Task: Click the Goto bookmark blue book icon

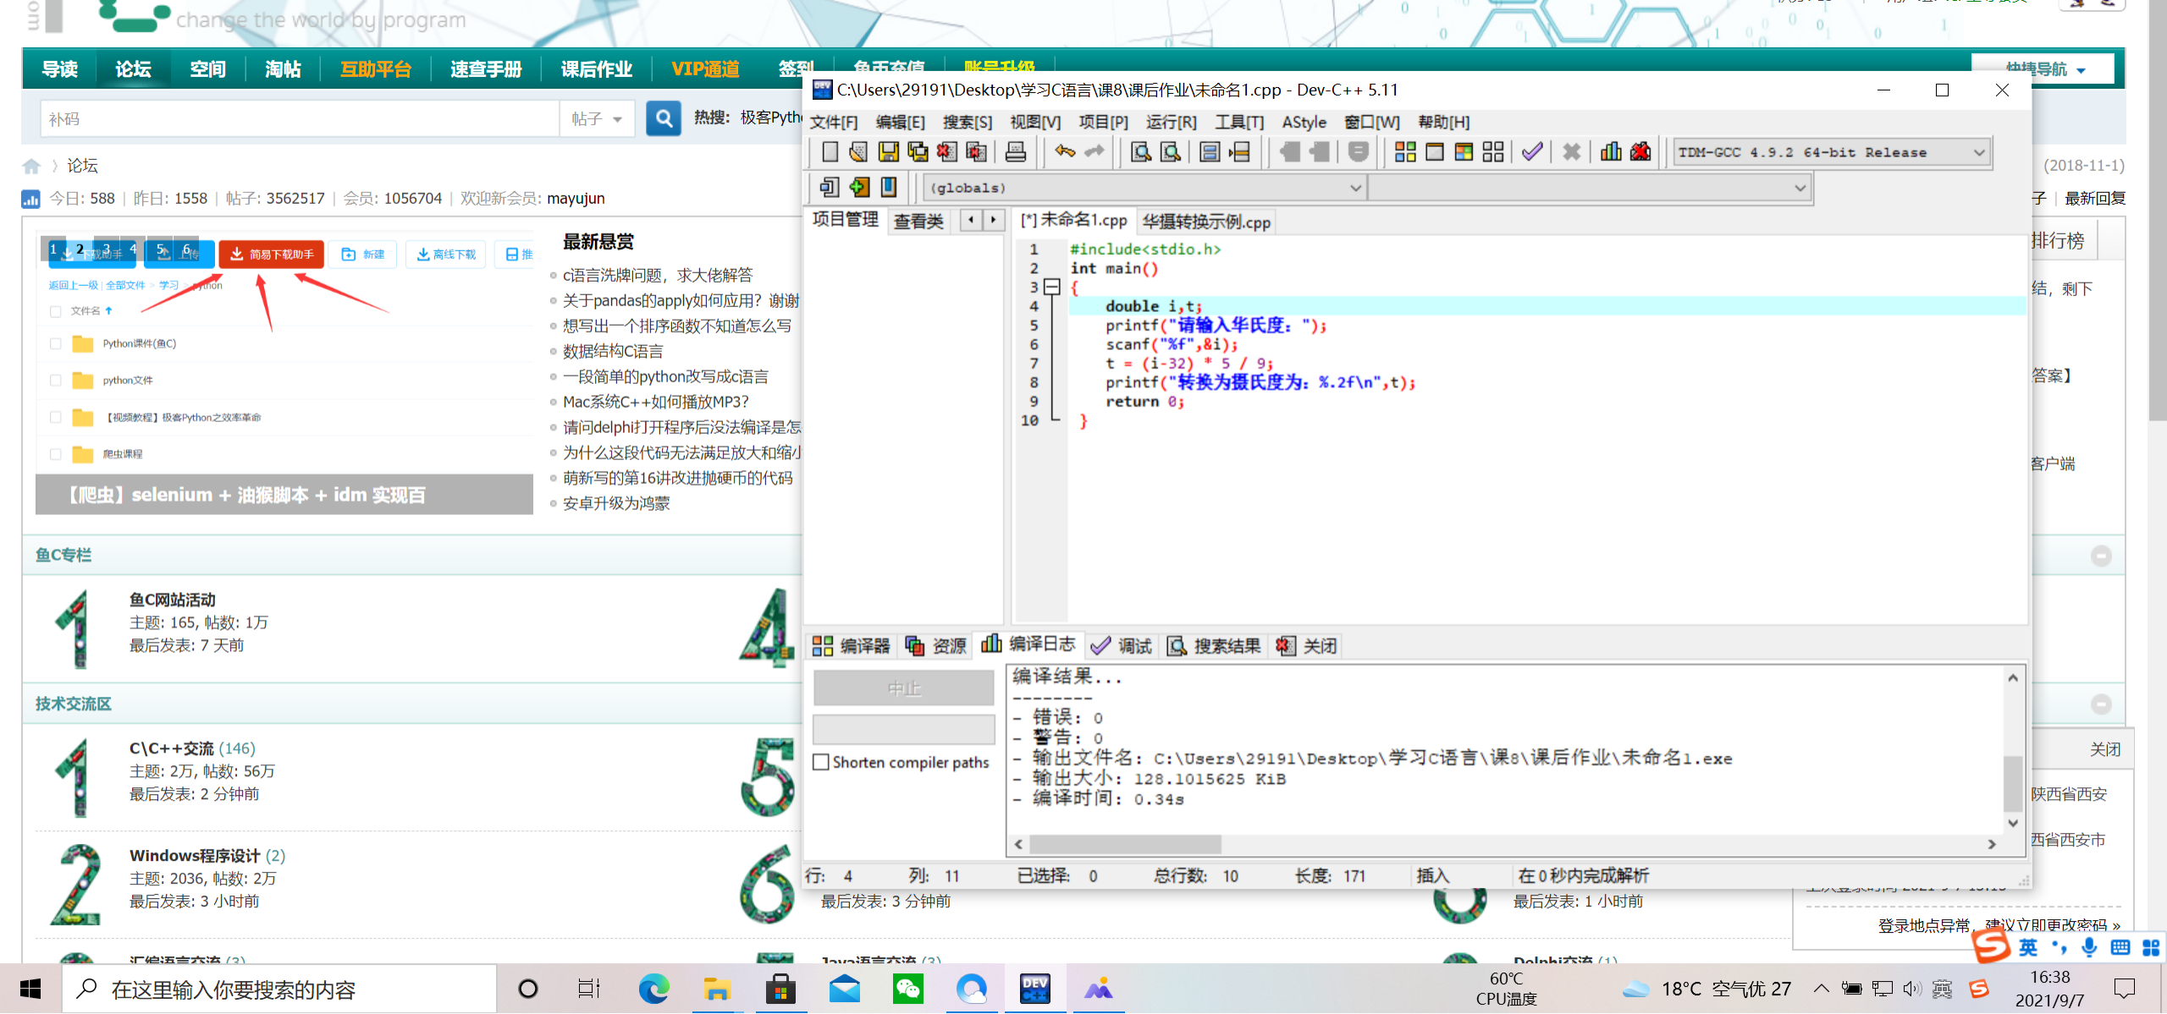Action: 889,187
